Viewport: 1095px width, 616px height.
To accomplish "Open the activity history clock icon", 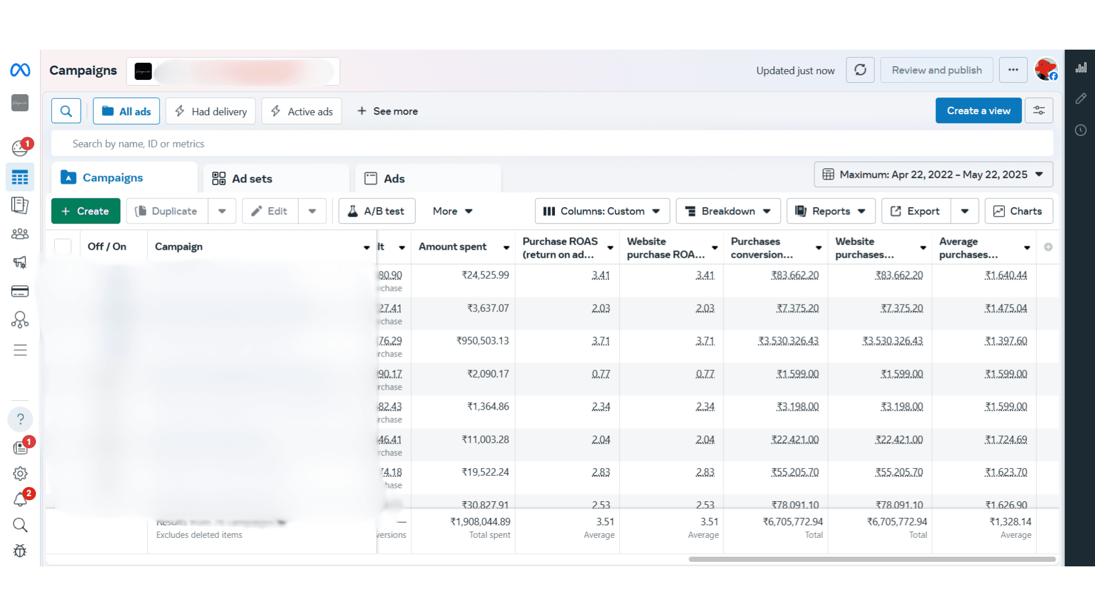I will tap(1081, 131).
